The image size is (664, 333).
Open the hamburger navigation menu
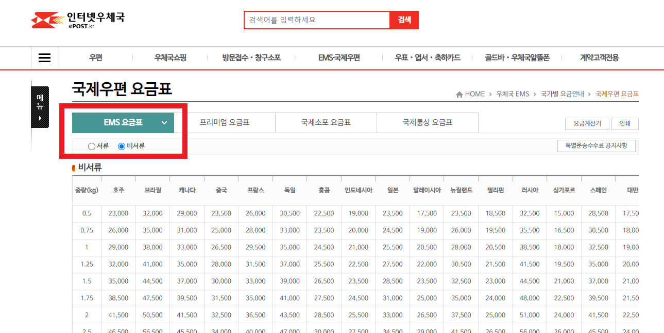[44, 58]
